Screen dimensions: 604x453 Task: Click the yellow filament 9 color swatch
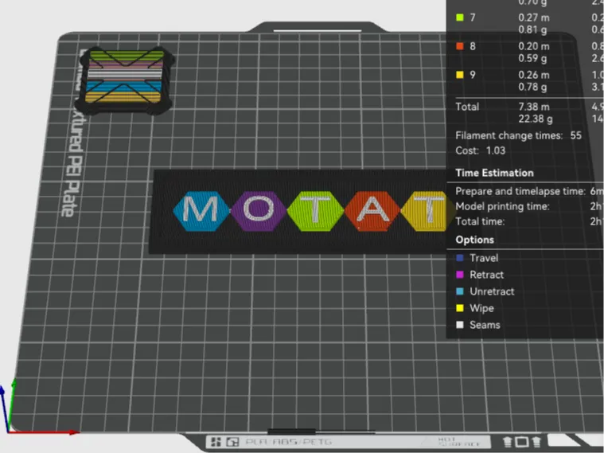coord(459,75)
